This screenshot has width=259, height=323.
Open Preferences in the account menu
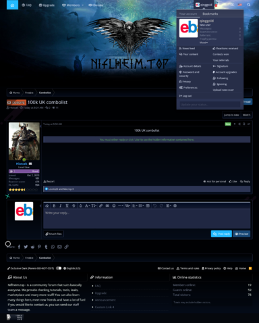click(x=188, y=88)
